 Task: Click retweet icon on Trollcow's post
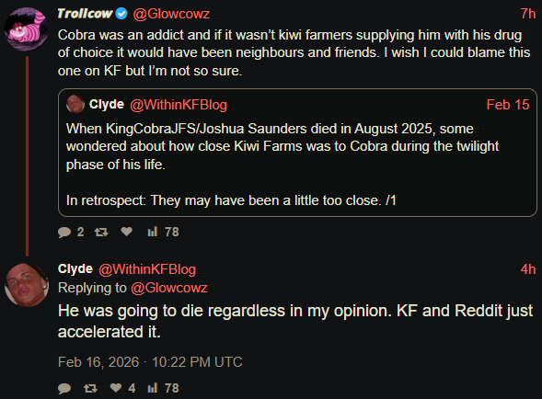[101, 232]
